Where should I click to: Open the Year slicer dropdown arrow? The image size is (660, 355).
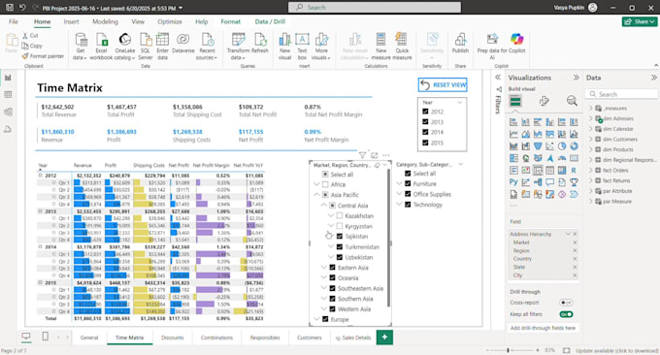(460, 102)
